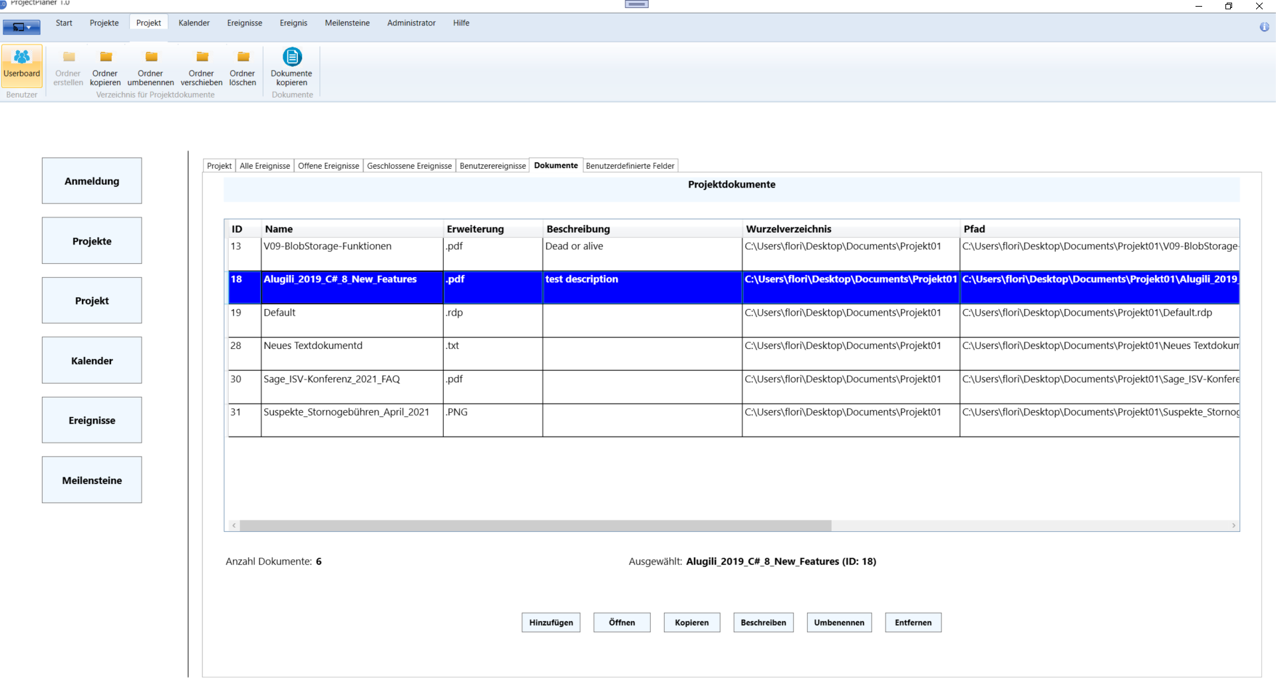The image size is (1276, 690).
Task: Open the Hilfe ribbon tab
Action: [x=461, y=23]
